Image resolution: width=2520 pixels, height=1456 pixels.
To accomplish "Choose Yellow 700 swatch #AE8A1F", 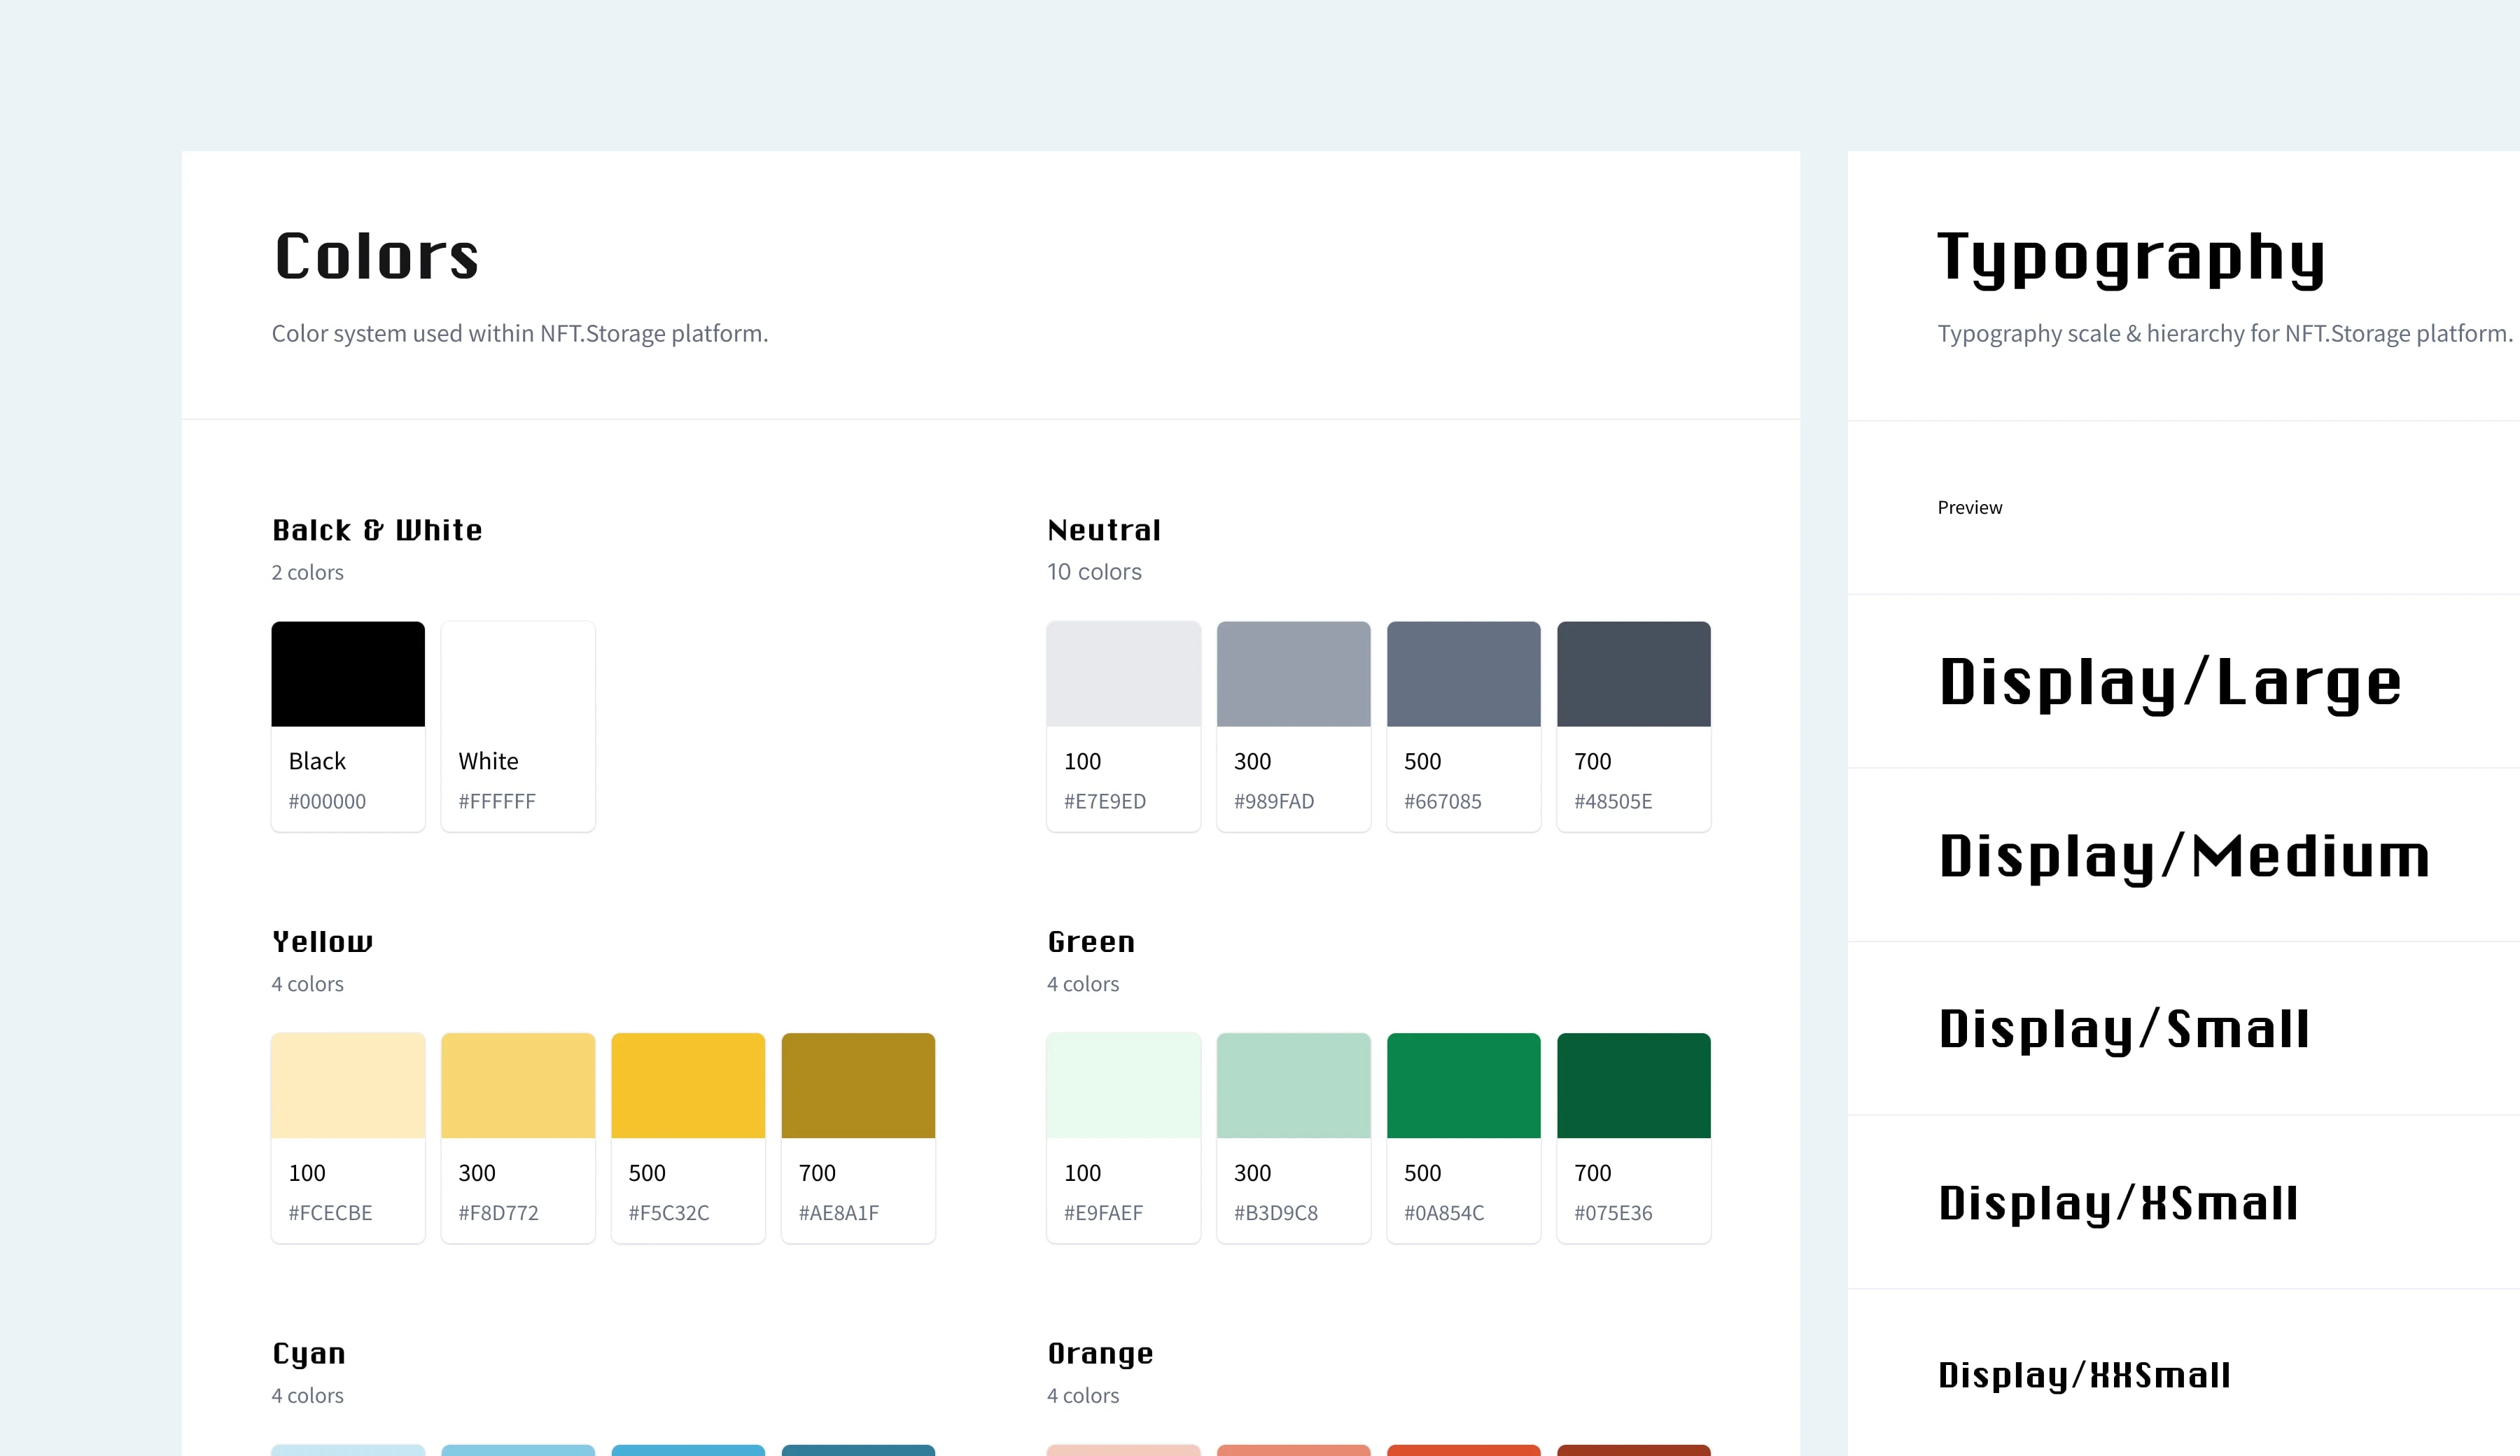I will 858,1138.
